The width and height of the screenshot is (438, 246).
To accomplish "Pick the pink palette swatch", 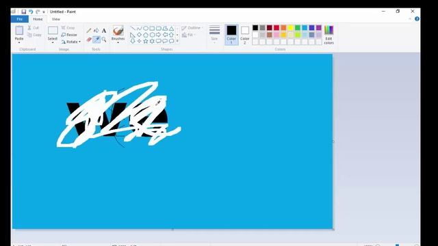I will [276, 35].
